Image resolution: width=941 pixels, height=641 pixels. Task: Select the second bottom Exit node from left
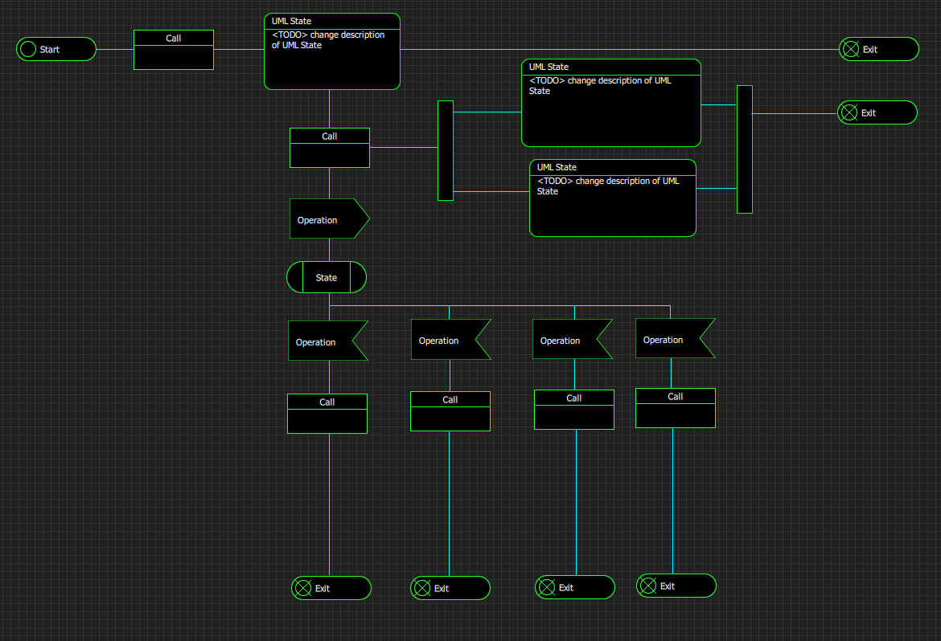coord(450,588)
